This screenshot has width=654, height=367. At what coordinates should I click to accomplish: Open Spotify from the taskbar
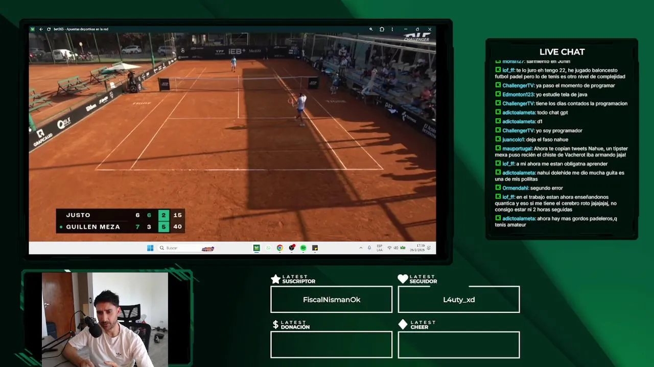[x=303, y=248]
